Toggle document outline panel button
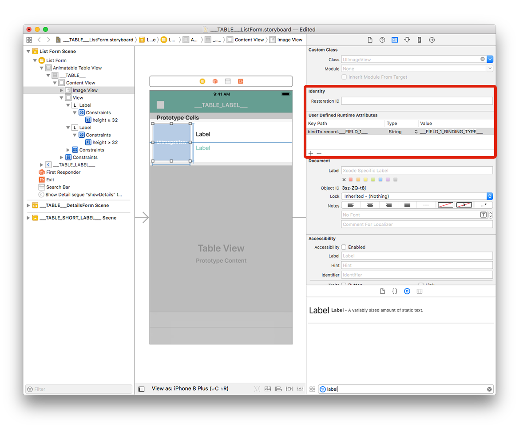Viewport: 519px width, 440px height. (x=141, y=389)
